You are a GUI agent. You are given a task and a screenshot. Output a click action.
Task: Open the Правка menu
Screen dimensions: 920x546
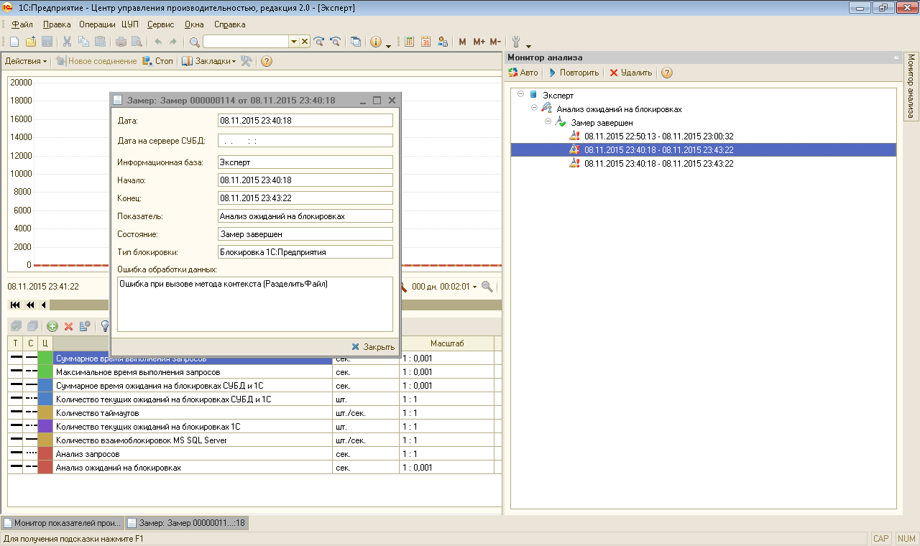click(x=57, y=24)
